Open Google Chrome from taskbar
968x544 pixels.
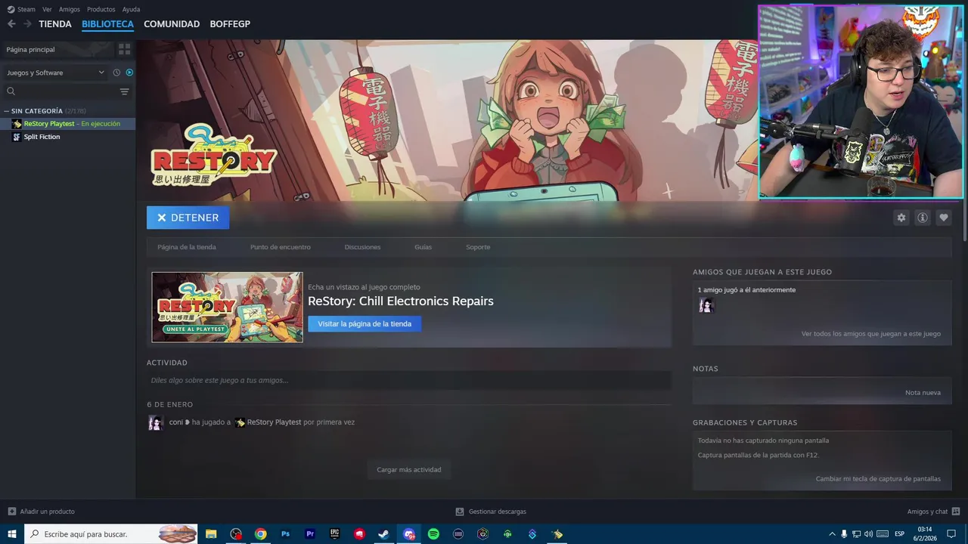(260, 534)
